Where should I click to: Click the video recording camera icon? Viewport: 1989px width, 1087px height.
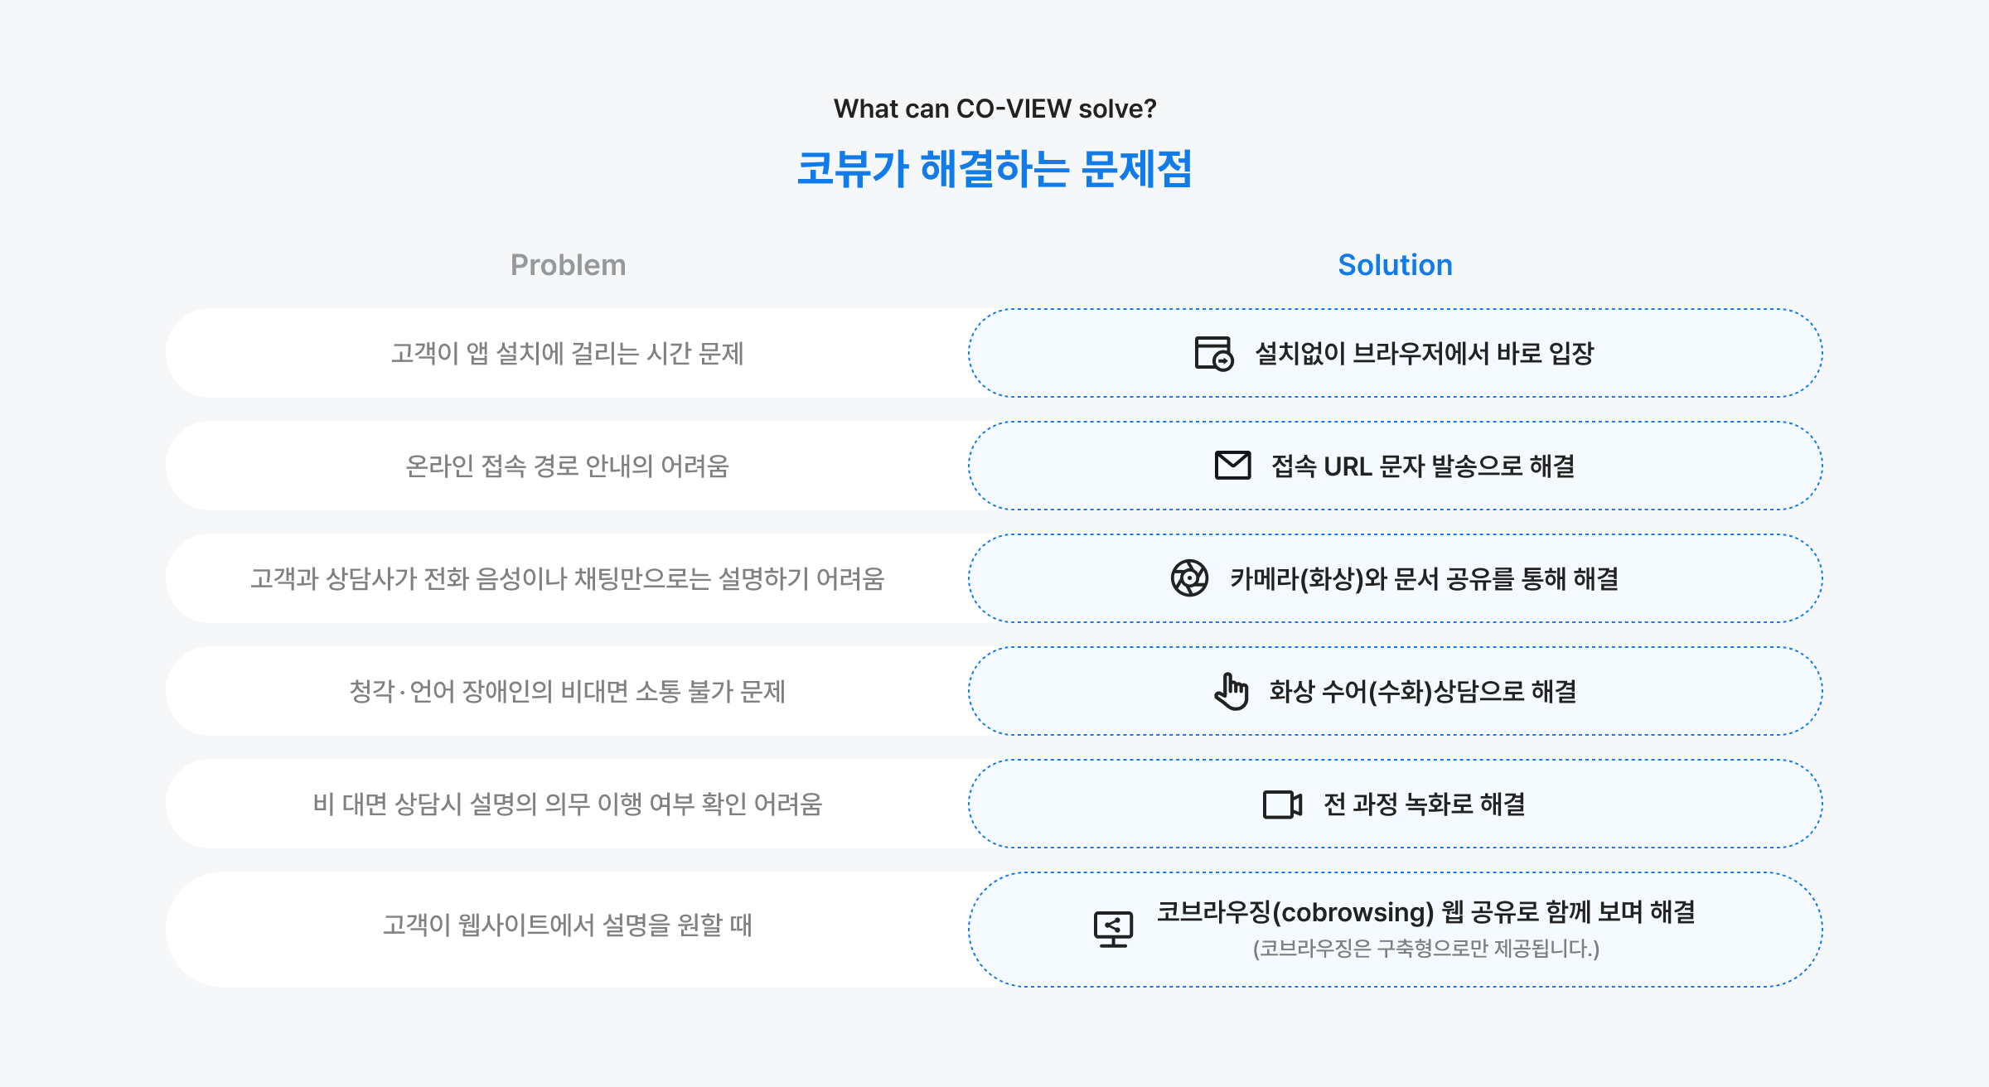[x=1282, y=804]
